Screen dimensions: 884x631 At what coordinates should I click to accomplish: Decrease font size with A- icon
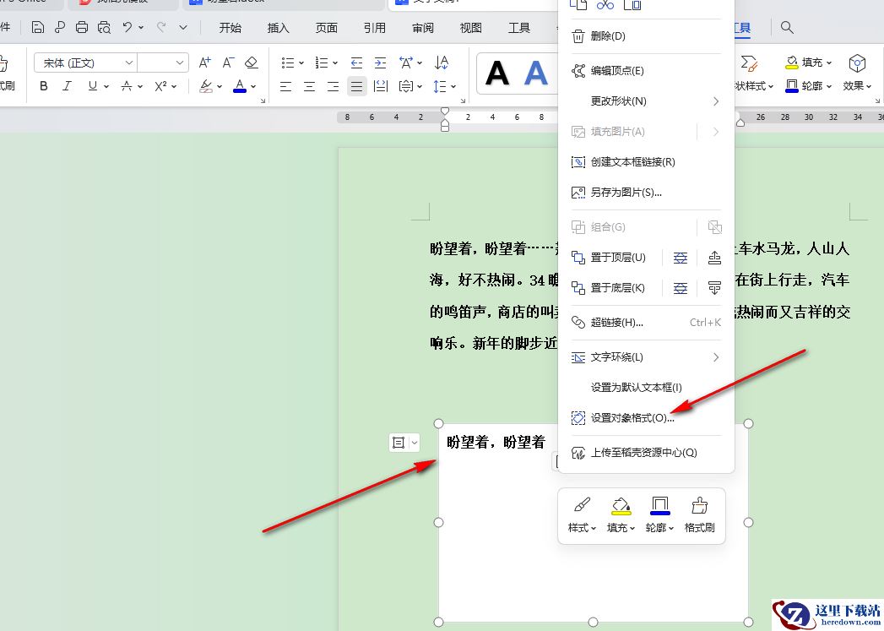[x=228, y=62]
